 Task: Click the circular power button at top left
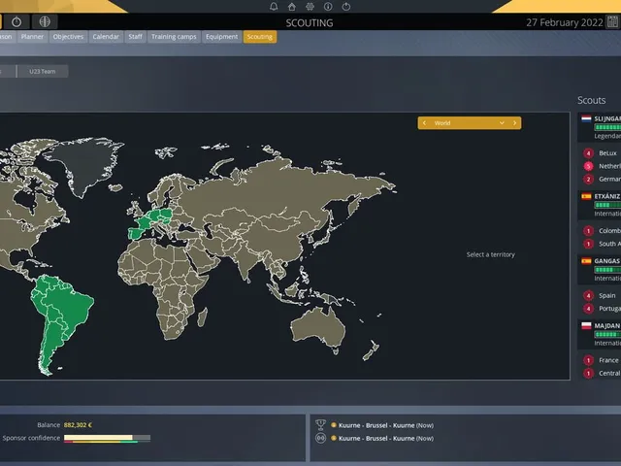16,21
